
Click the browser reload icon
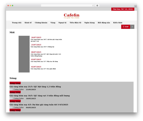pos(93,6)
